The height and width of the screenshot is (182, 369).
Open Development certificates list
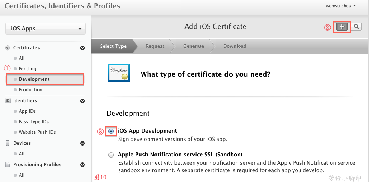(x=45, y=79)
